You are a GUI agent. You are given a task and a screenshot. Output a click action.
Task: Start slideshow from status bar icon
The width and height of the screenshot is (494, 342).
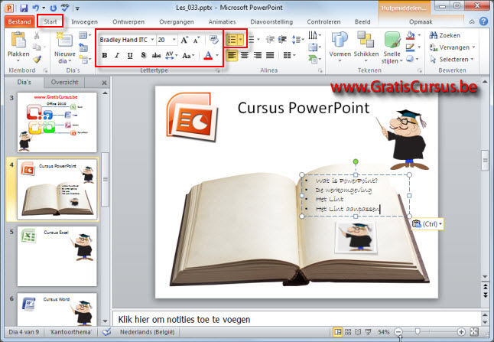pyautogui.click(x=368, y=331)
